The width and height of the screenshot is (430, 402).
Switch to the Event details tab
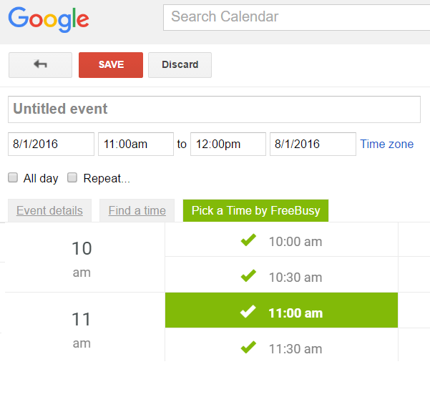[49, 210]
